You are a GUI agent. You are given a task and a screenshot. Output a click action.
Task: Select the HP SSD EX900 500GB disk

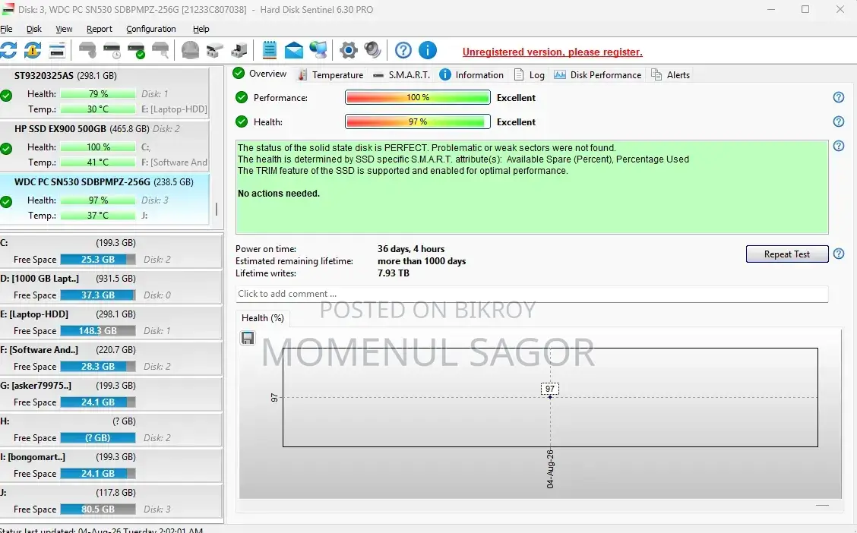tap(104, 145)
